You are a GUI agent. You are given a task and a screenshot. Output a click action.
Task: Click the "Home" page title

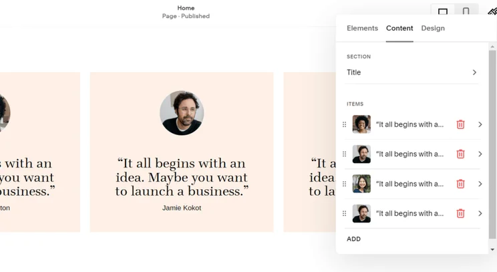pos(186,8)
